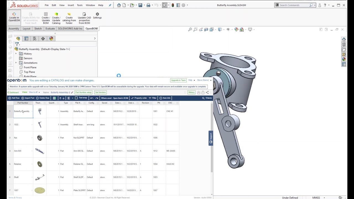This screenshot has width=354, height=199.
Task: Click table grid view icon in OpenBOM toolbar
Action: click(54, 98)
